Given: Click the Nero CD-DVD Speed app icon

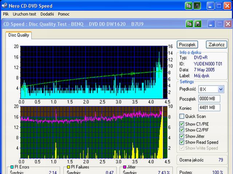Looking at the screenshot, I should click(x=4, y=6).
